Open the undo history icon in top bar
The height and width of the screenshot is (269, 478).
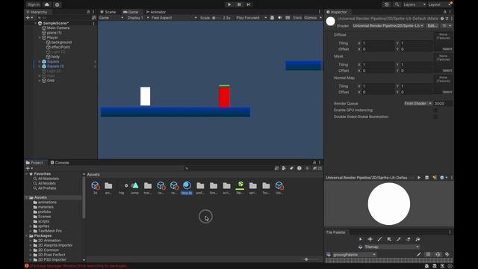pyautogui.click(x=387, y=4)
